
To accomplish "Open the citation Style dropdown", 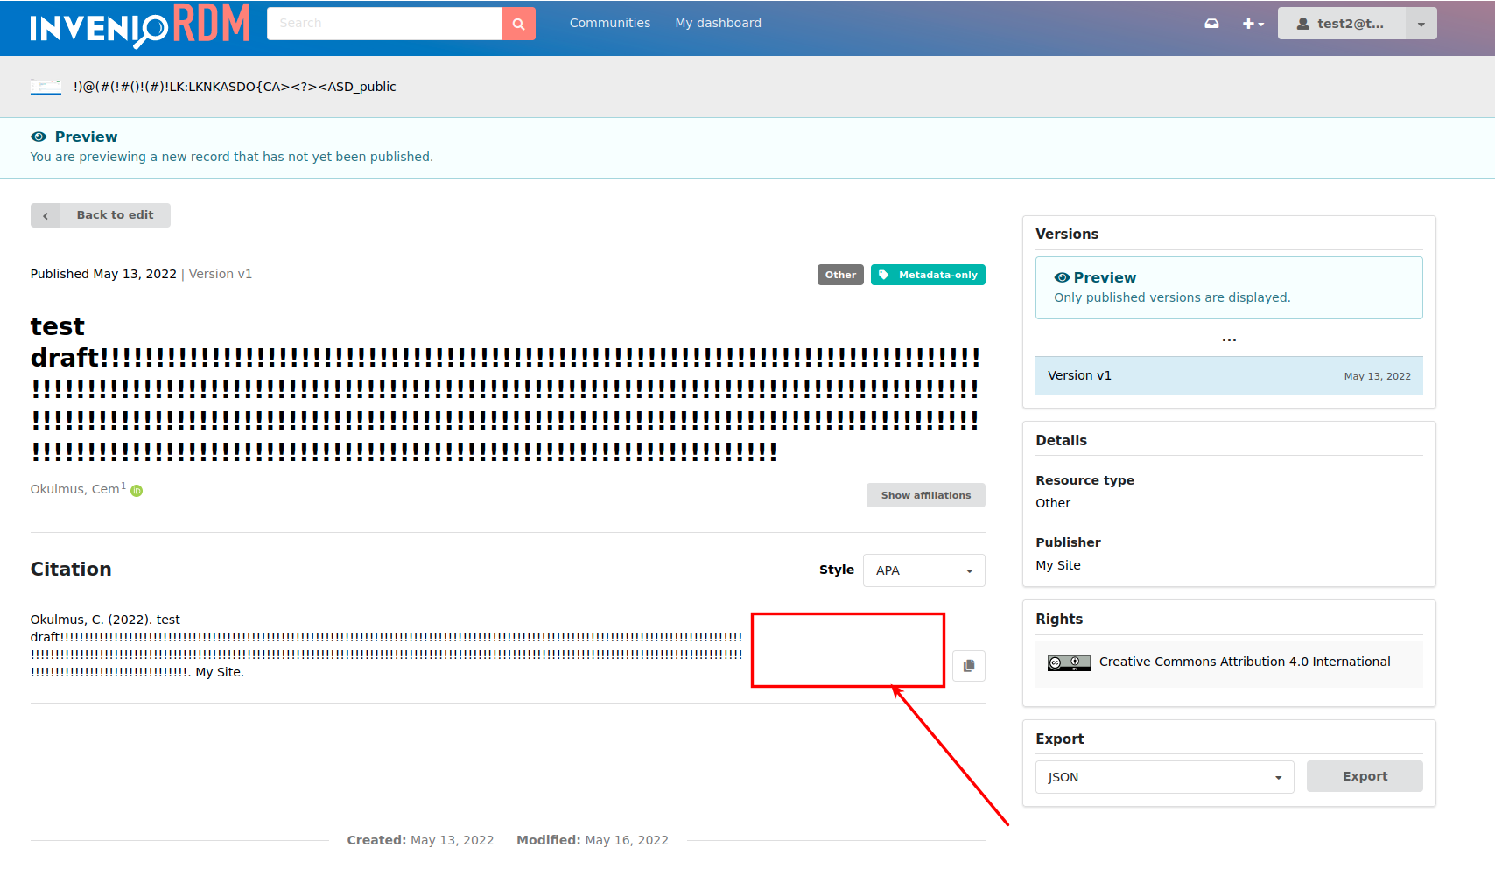I will tap(923, 570).
